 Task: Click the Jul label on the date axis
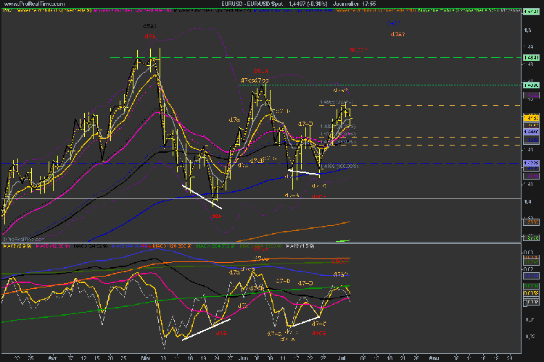point(342,357)
